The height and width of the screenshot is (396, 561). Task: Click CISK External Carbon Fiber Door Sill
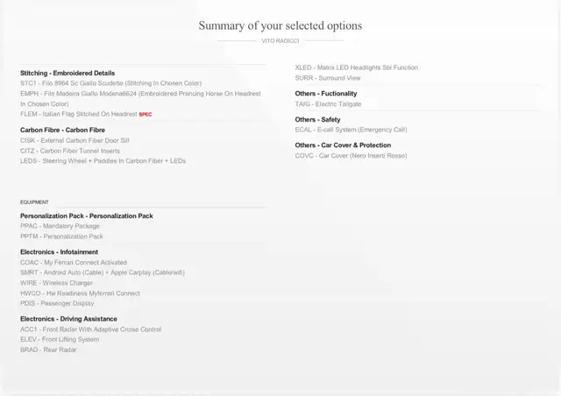(75, 140)
